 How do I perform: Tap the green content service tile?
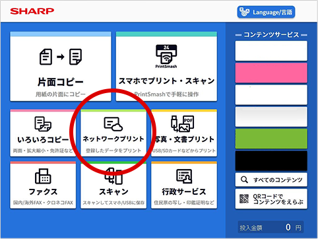(271, 139)
